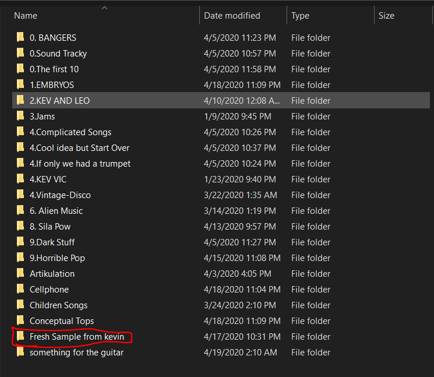
Task: Click date "3/22/2020 1:35 AM"
Action: point(241,195)
